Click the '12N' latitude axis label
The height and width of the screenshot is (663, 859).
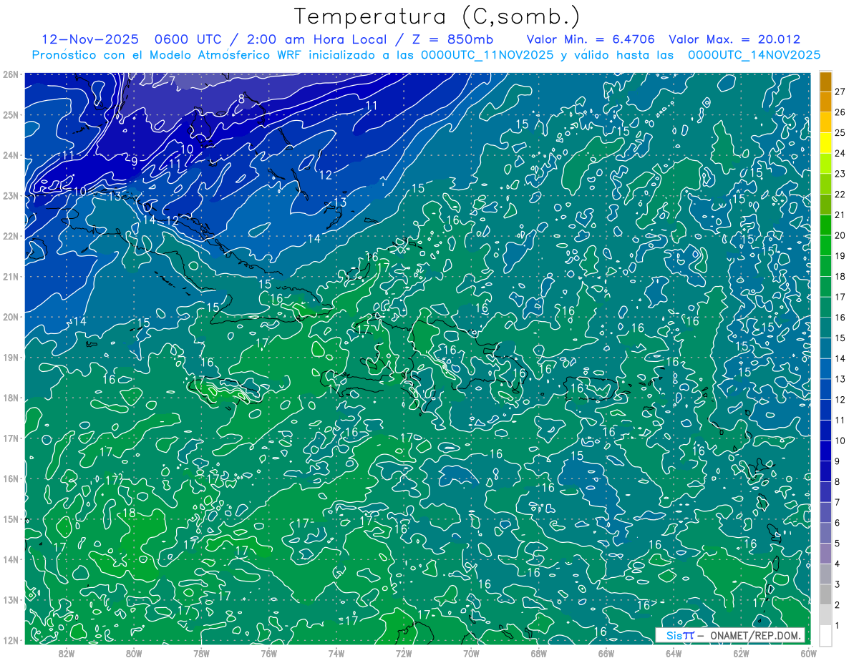[11, 640]
